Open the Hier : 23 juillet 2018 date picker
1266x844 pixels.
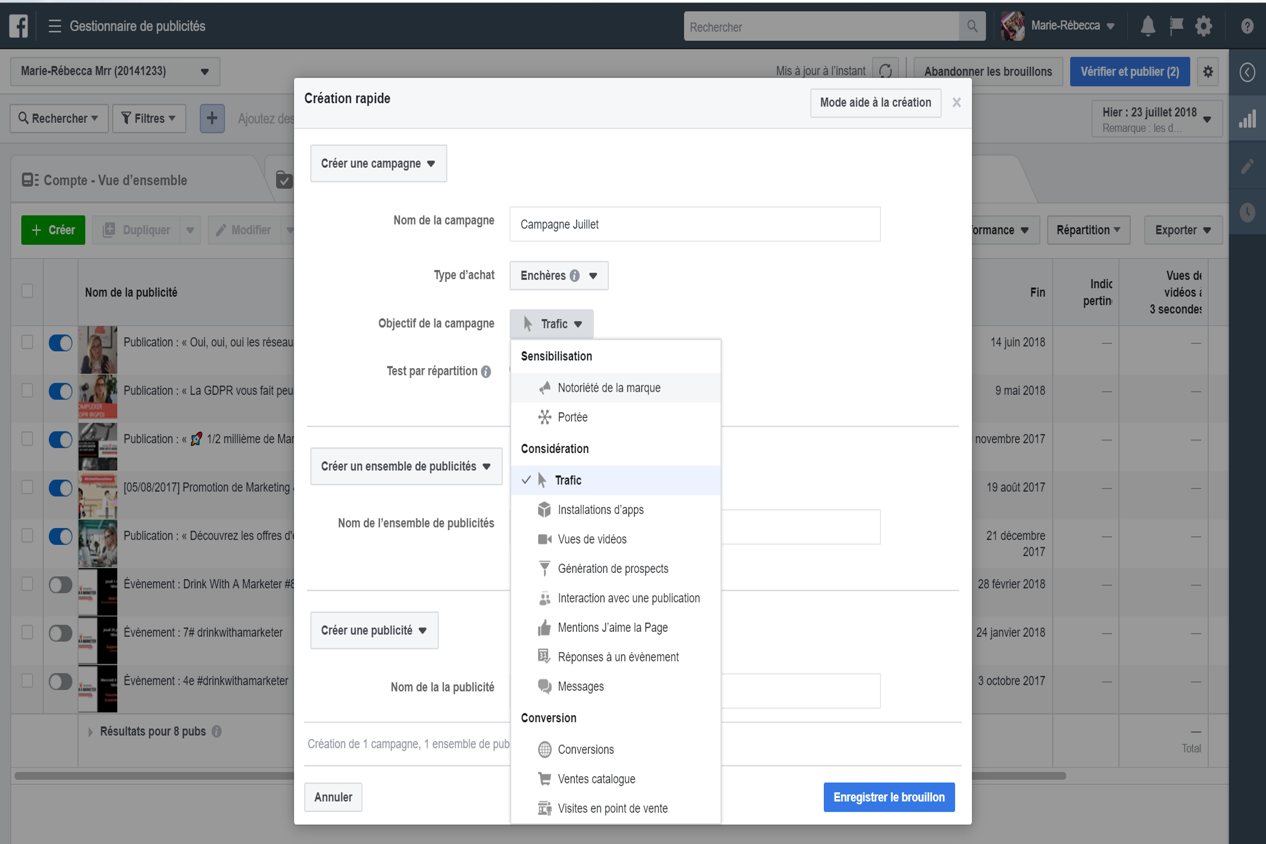(1157, 119)
